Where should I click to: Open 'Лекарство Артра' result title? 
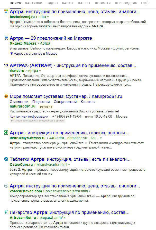(x=69, y=212)
